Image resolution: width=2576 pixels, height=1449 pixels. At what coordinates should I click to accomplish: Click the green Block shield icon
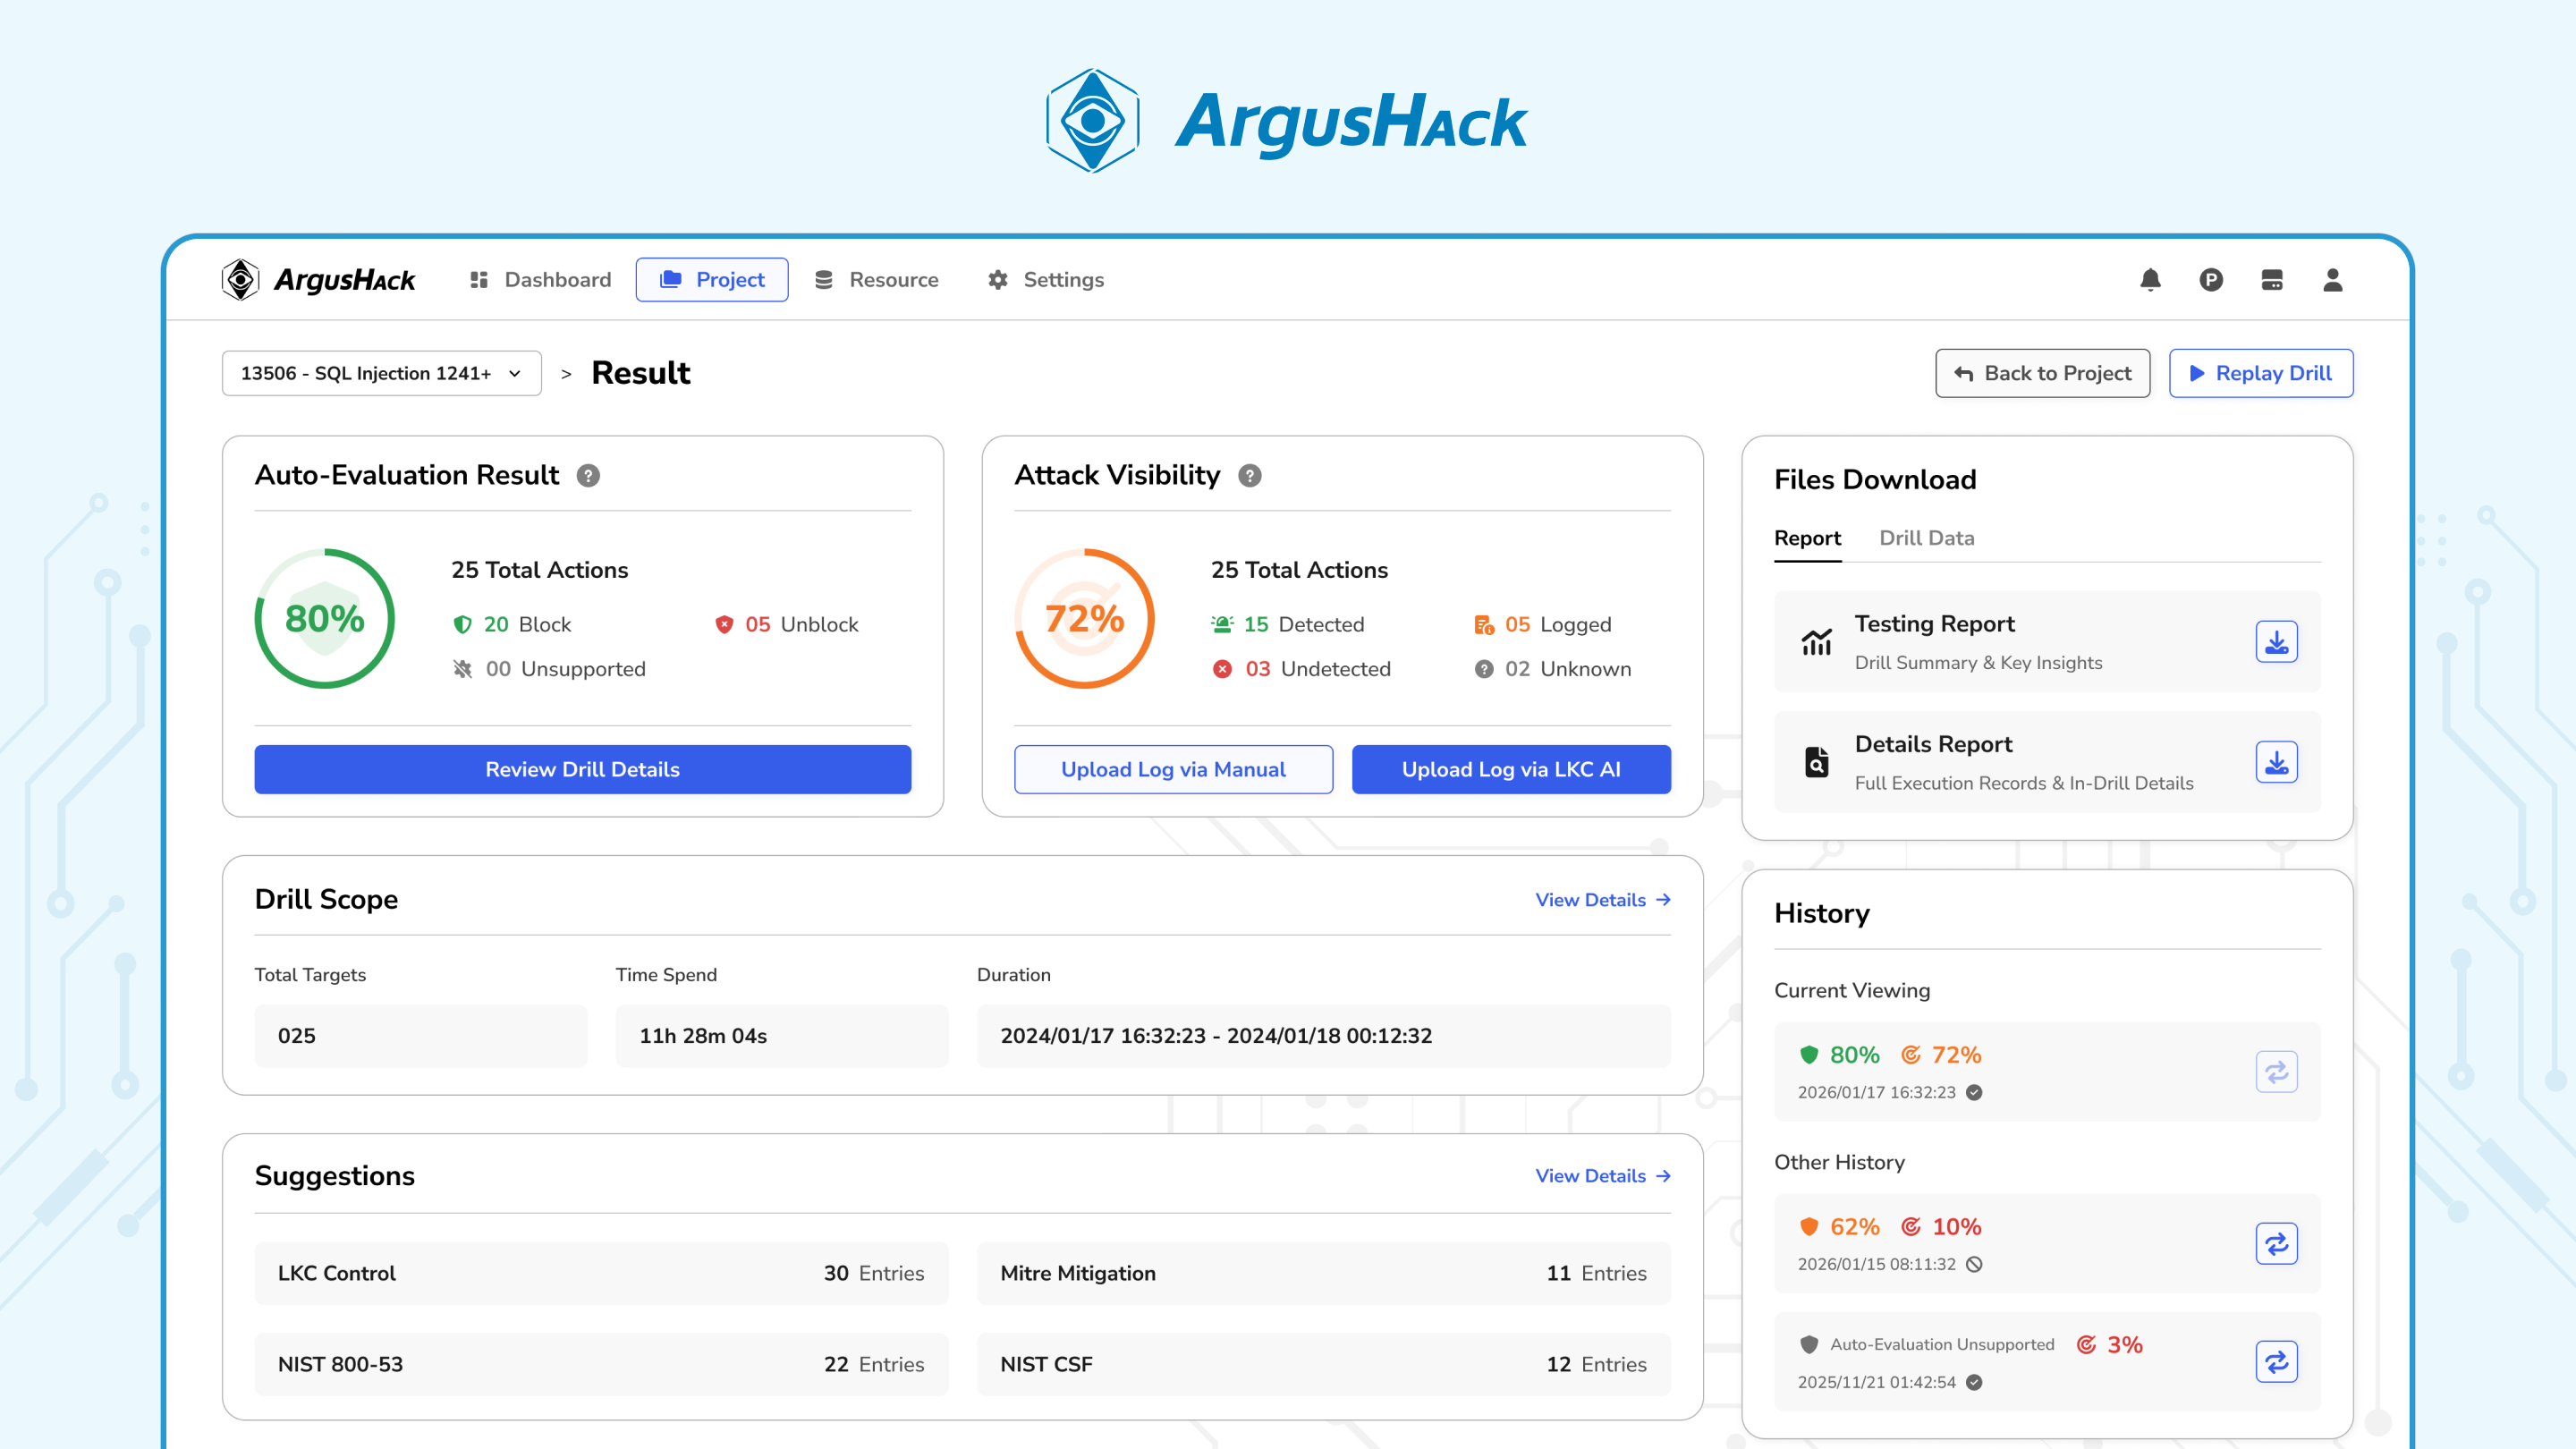tap(462, 625)
